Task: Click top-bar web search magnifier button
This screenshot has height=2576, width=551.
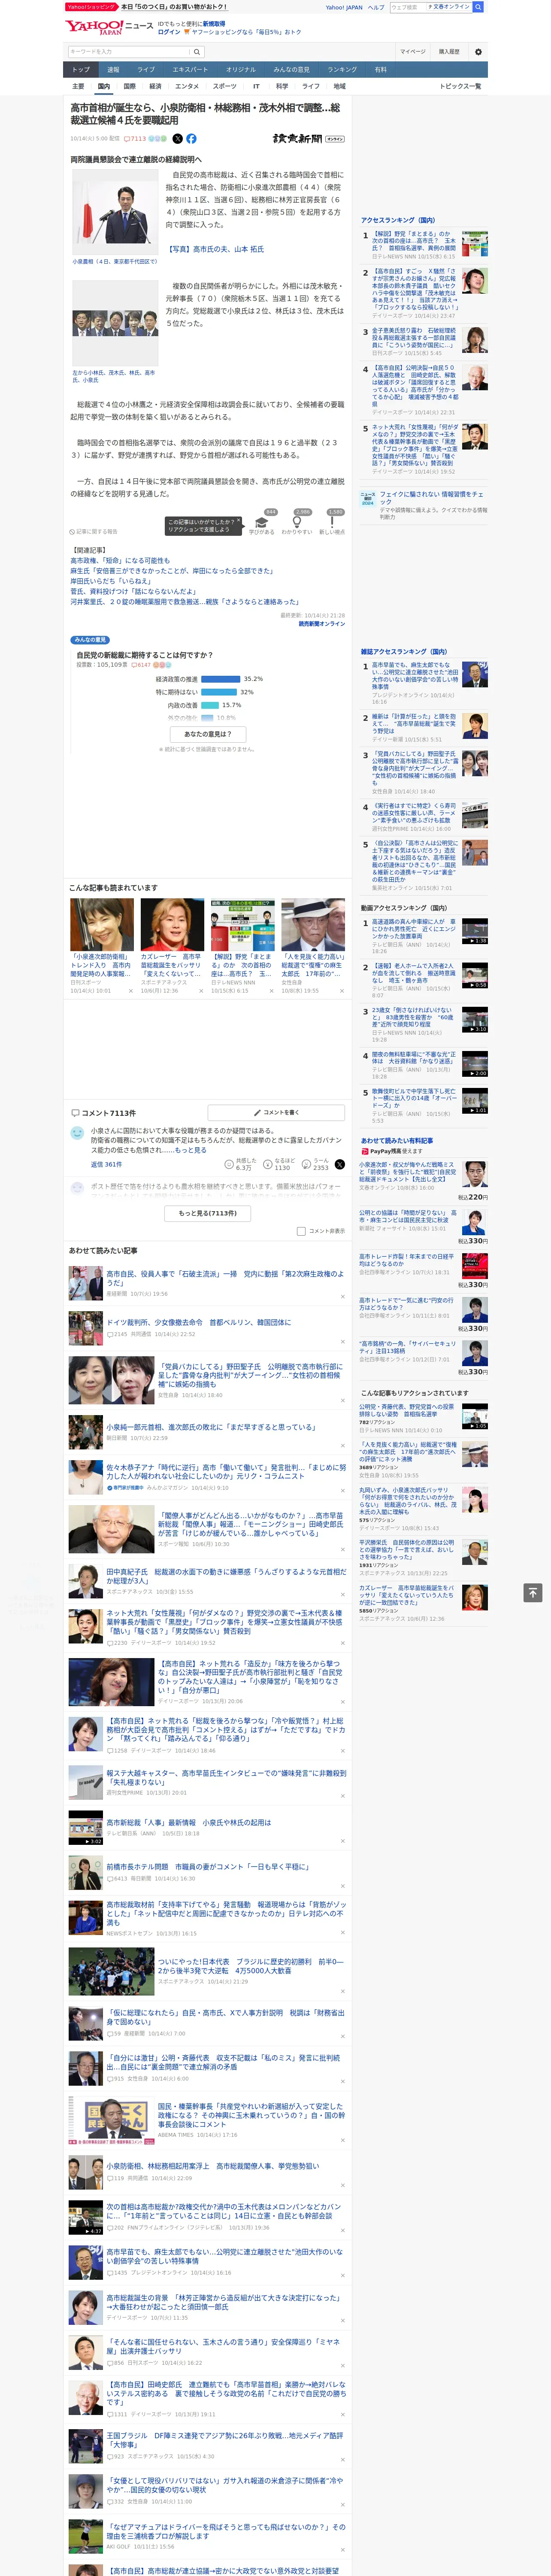Action: pos(478,7)
